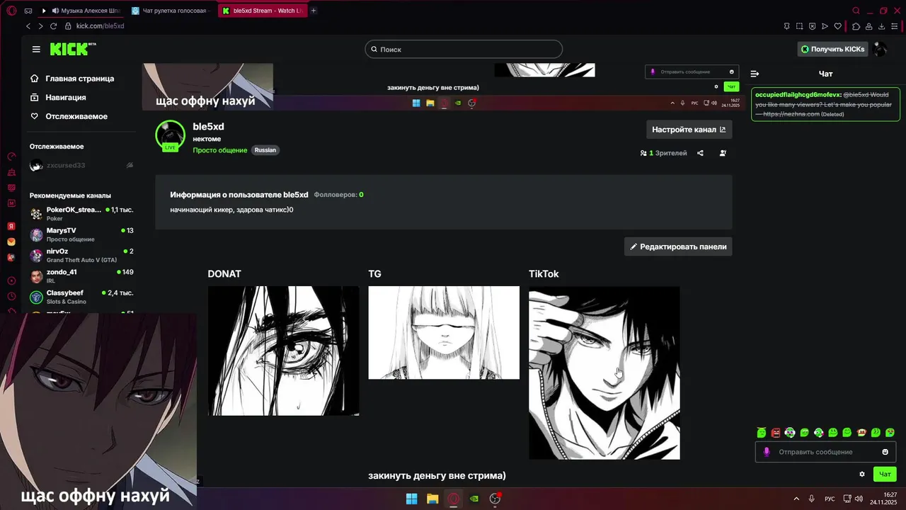Open the TikTok panel image
906x510 pixels.
(604, 373)
